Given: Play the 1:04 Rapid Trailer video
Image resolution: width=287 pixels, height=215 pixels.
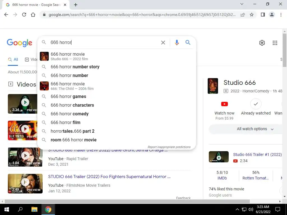Looking at the screenshot, I should coord(25,157).
